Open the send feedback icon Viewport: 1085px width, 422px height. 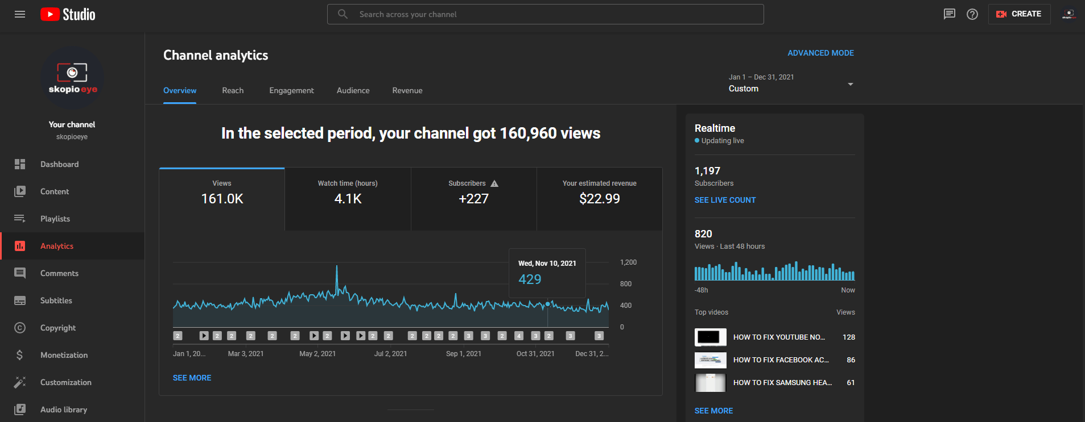tap(949, 14)
